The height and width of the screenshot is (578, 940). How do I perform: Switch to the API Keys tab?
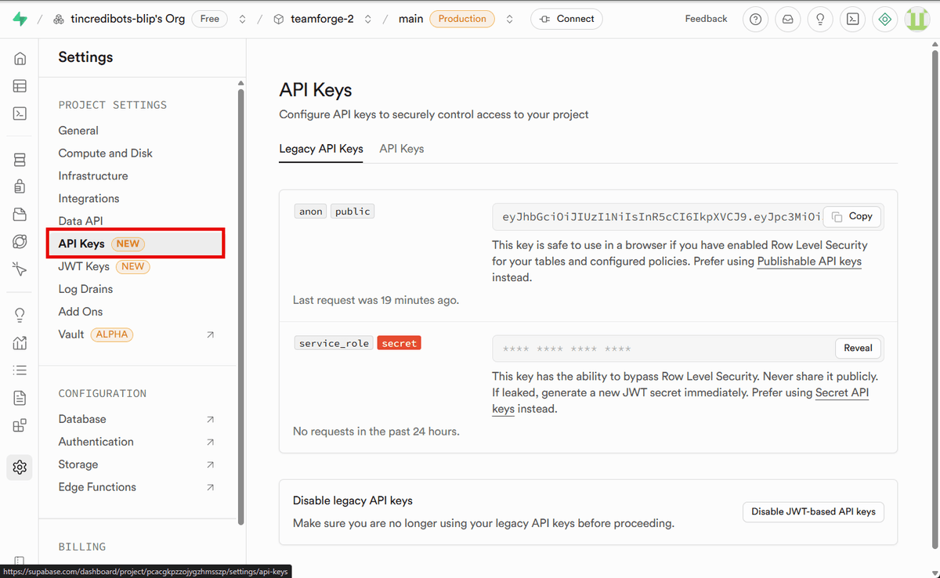click(x=401, y=148)
